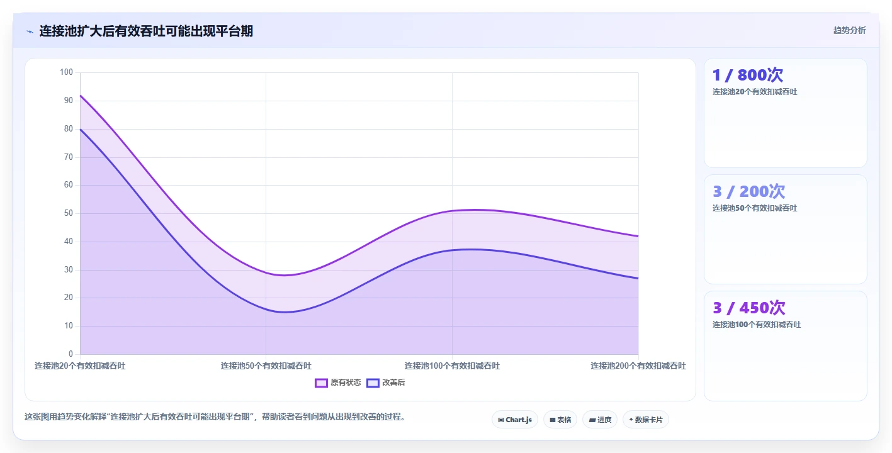
Task: Toggle the 改善后 legend entry
Action: point(386,383)
